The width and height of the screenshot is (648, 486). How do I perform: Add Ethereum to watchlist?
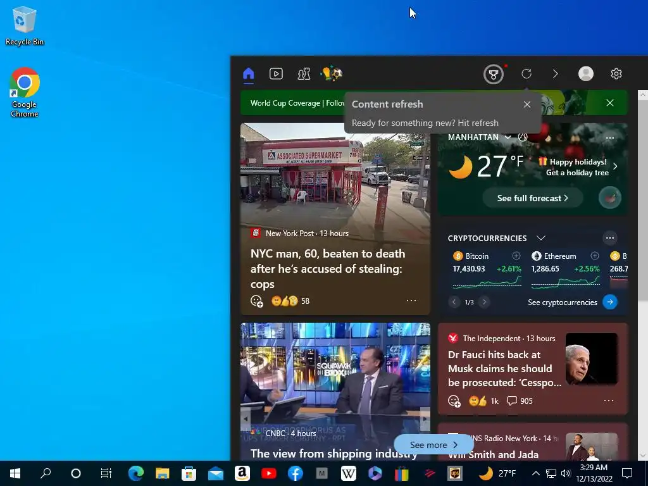pyautogui.click(x=595, y=256)
